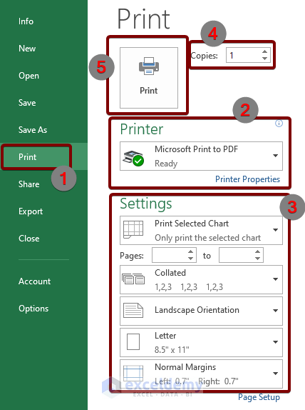Click the Print Selected Chart grid icon
This screenshot has width=305, height=410.
pos(133,229)
